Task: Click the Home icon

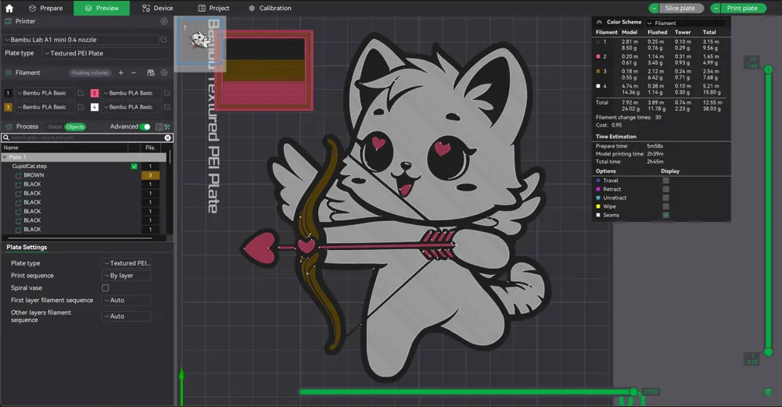Action: click(9, 8)
